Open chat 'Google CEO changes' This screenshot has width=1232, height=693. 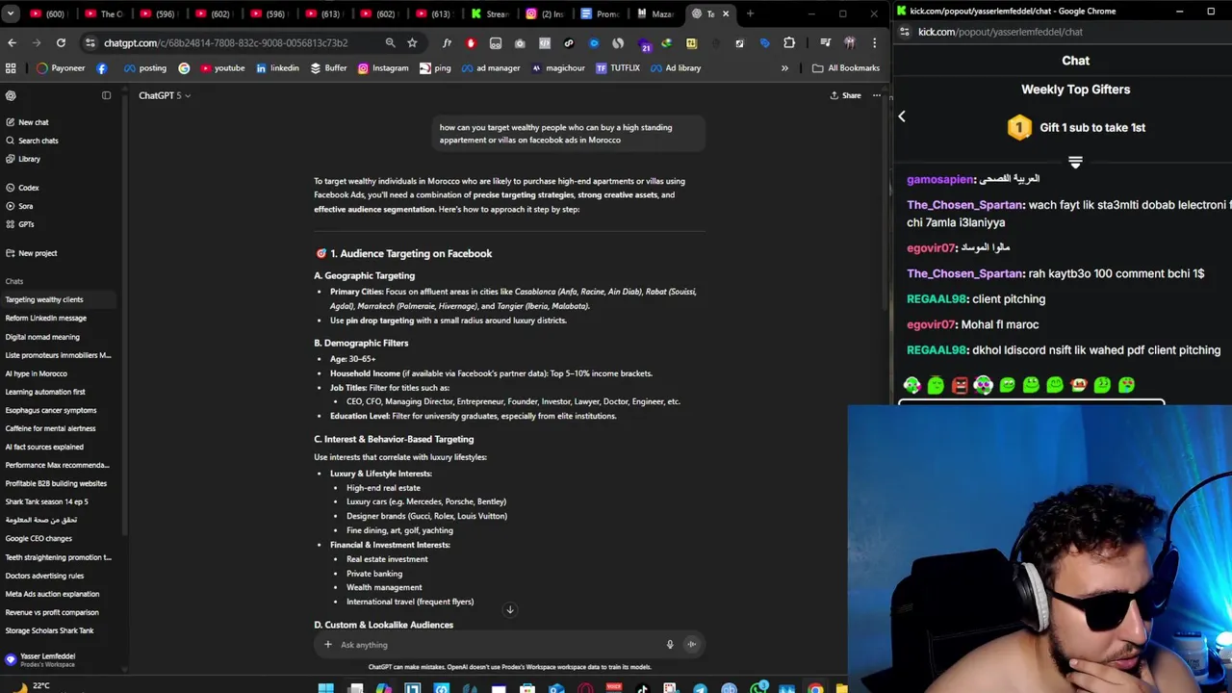[38, 539]
